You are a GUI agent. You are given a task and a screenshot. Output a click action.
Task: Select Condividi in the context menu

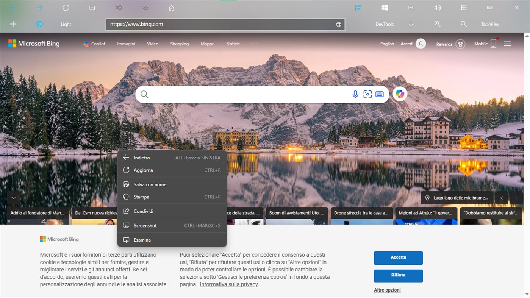[172, 211]
